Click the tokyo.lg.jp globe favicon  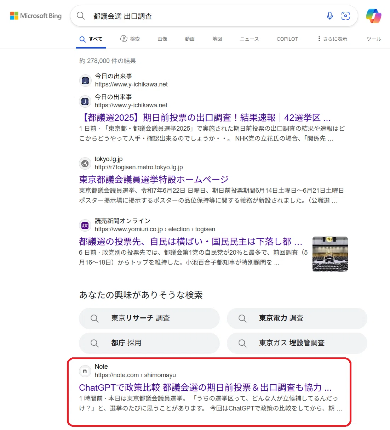click(x=85, y=163)
